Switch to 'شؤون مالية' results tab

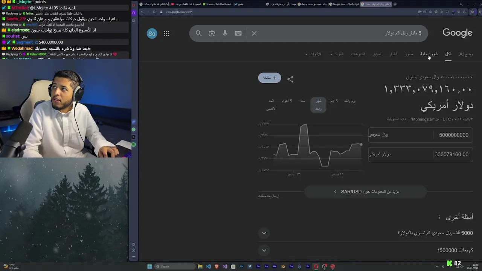429,54
